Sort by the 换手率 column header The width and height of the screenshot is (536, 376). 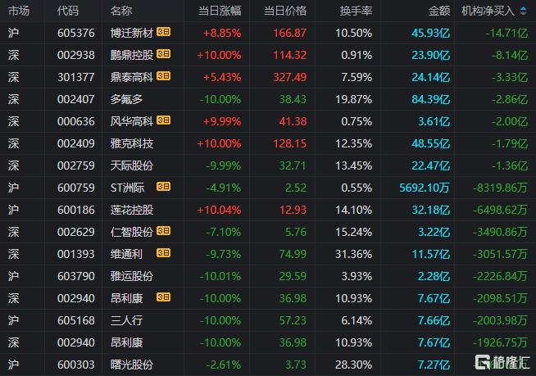(356, 11)
